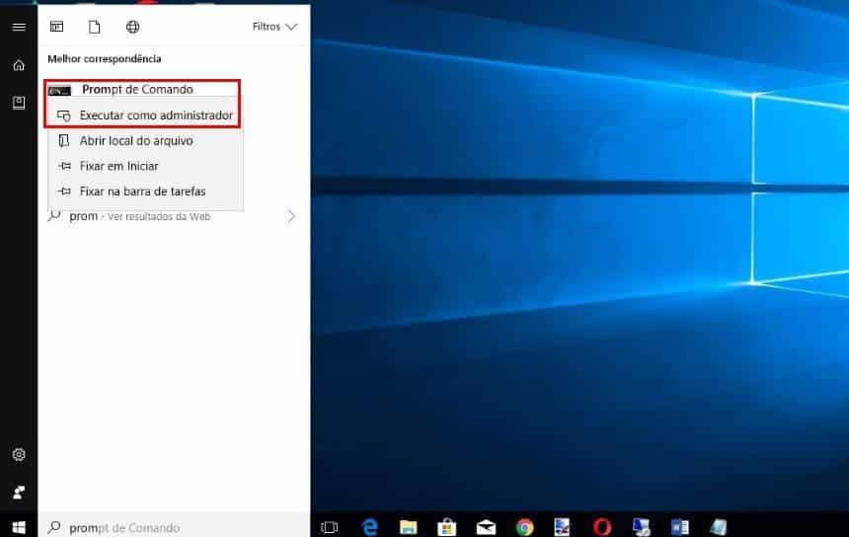Open Task View from the taskbar
This screenshot has width=849, height=537.
click(330, 527)
